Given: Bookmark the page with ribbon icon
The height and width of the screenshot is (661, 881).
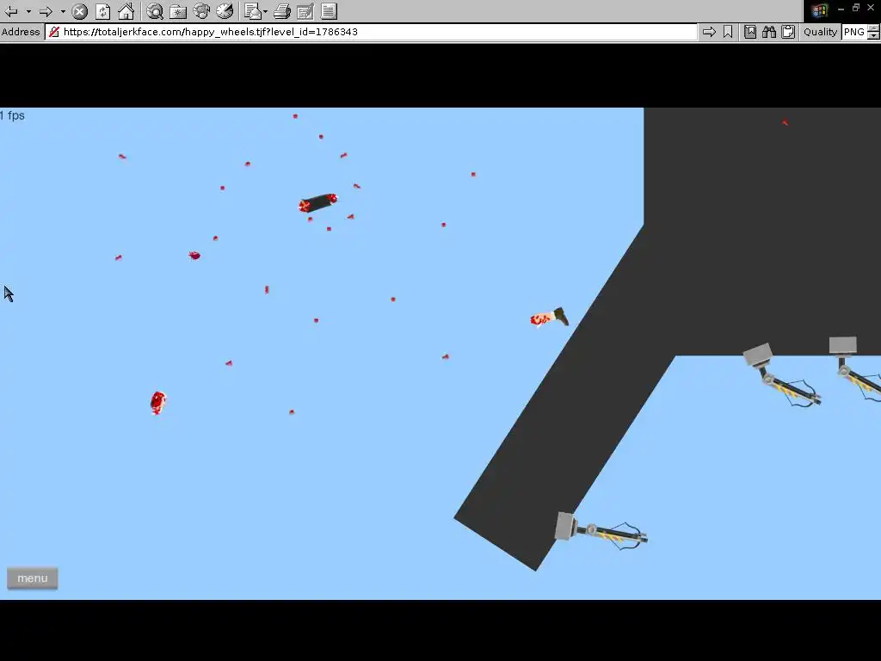Looking at the screenshot, I should tap(728, 32).
